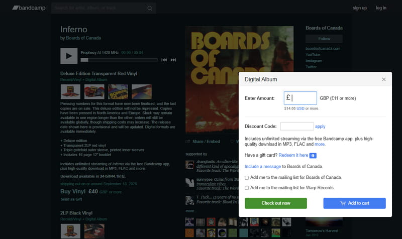Open second 2LP Black Vinyl thumbnail

tap(94, 231)
